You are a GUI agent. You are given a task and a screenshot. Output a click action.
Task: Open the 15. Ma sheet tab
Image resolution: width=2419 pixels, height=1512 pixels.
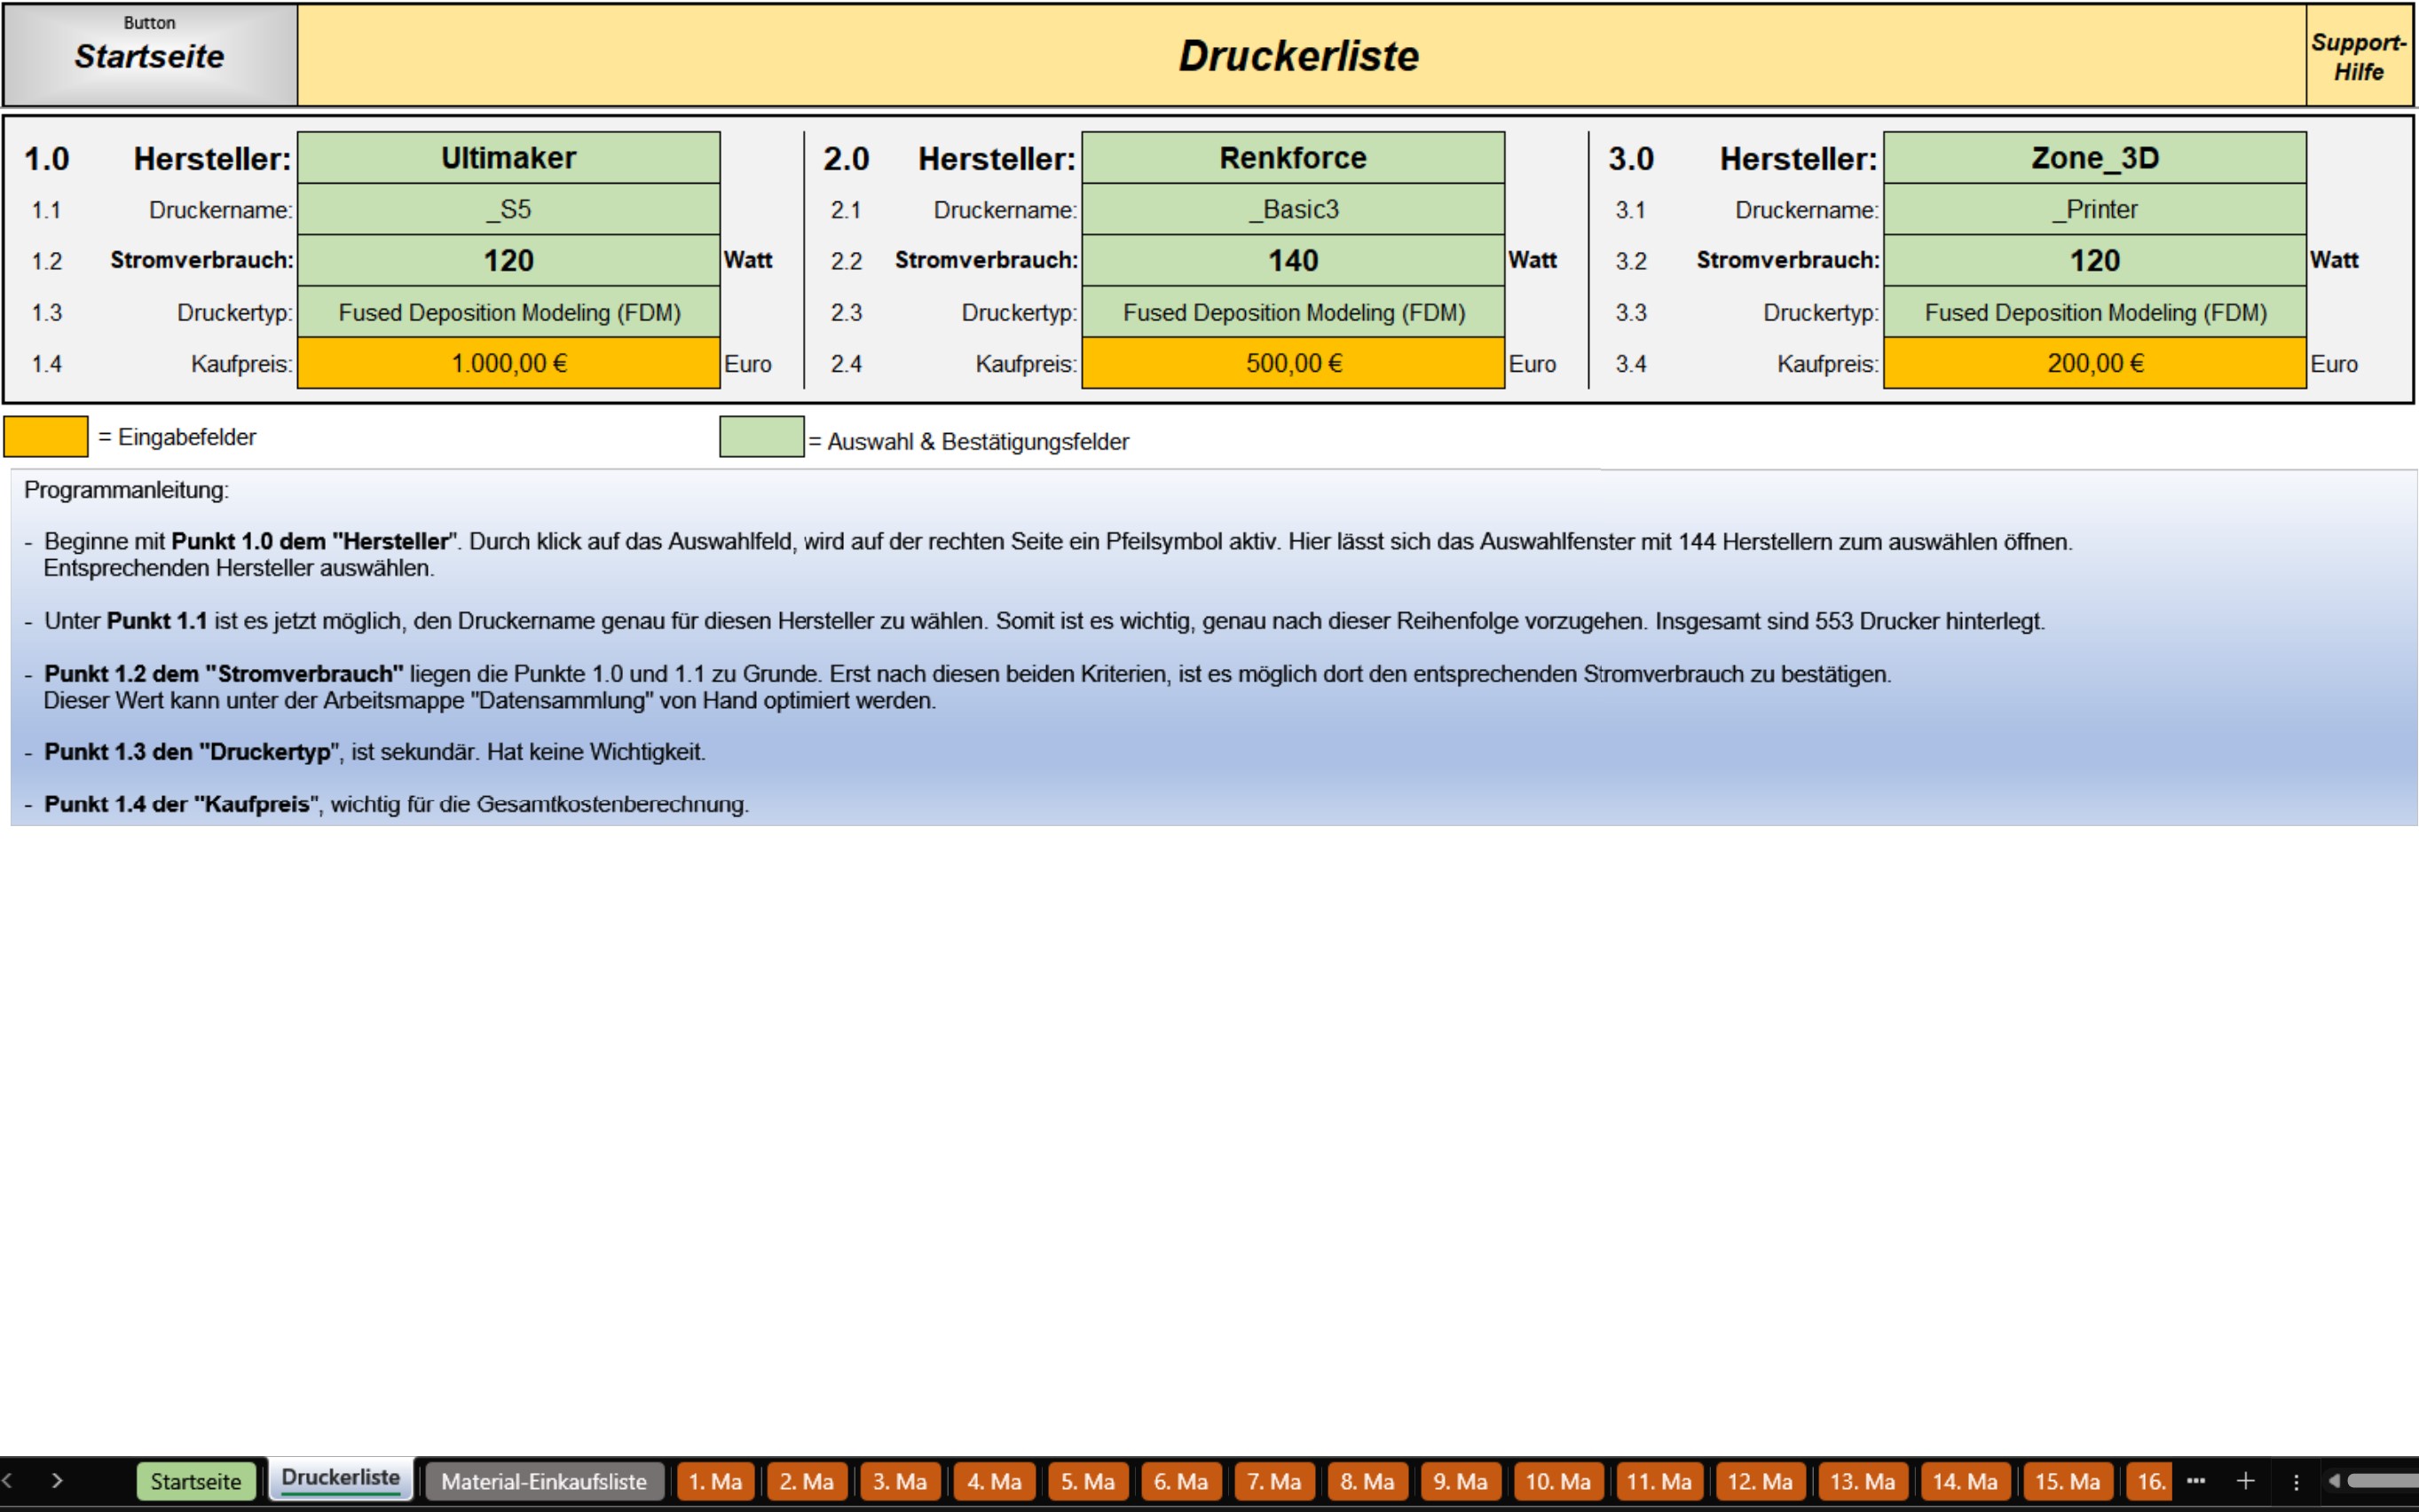[2067, 1481]
